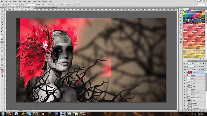Toggle the Anti-alias checkbox
This screenshot has width=207, height=116.
(x=59, y=5)
